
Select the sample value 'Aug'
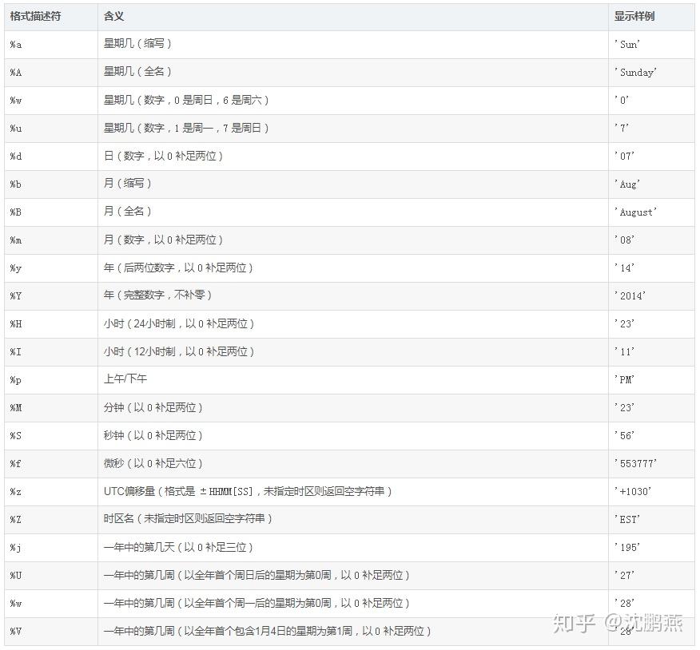[627, 184]
